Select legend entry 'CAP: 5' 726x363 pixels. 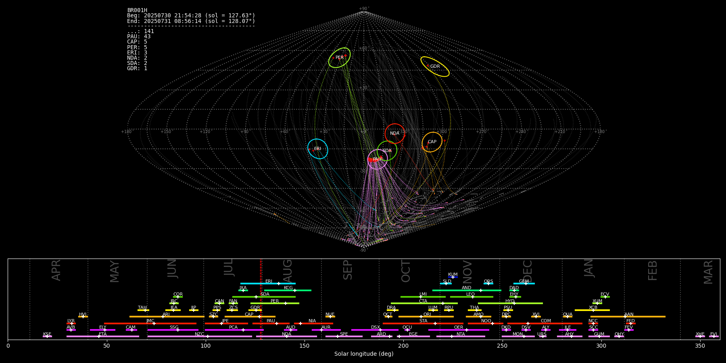(x=137, y=42)
